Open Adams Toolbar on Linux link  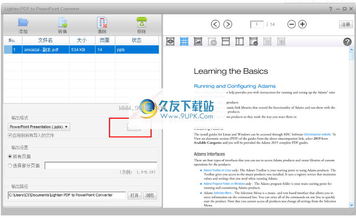click(217, 170)
